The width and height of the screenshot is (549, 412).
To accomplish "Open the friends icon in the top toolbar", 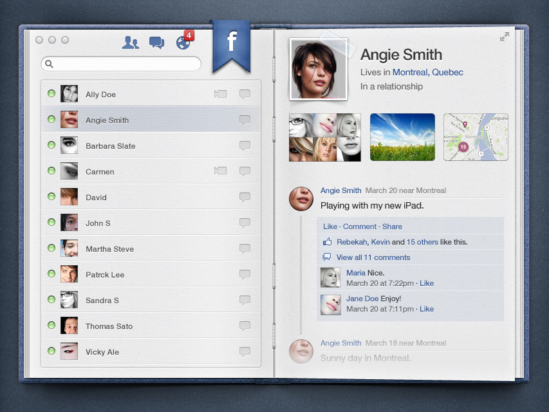I will coord(130,42).
